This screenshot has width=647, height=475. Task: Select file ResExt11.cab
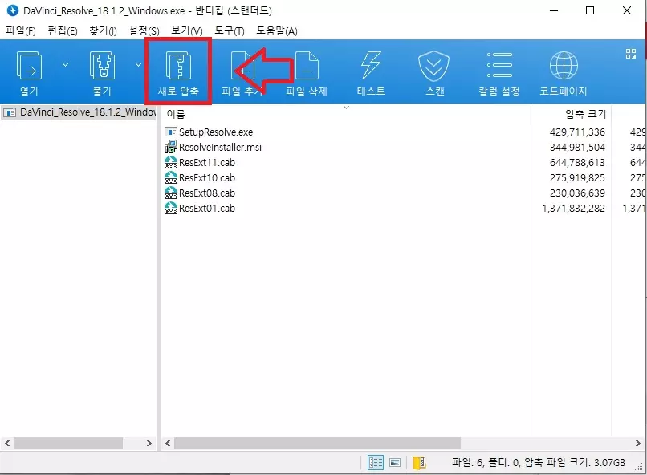click(207, 162)
